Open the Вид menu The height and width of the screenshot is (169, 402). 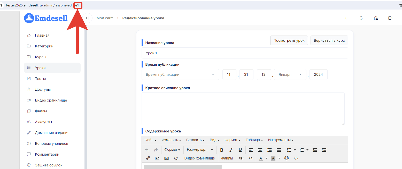[x=214, y=140]
